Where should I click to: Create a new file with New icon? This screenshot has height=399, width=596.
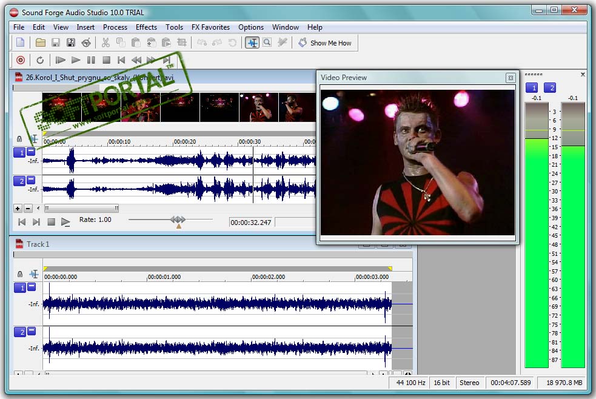(x=20, y=42)
